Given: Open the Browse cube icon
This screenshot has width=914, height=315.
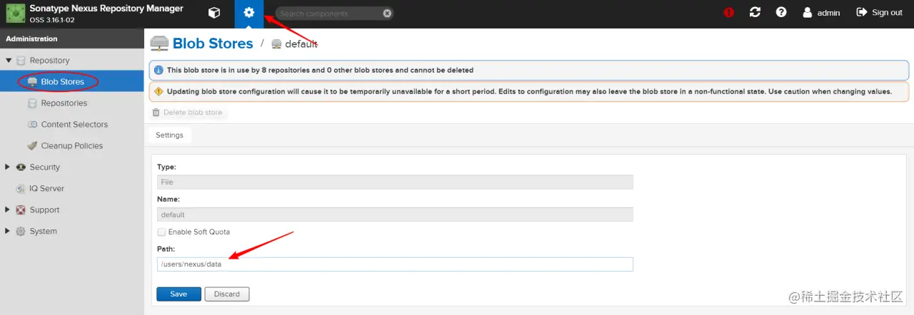Looking at the screenshot, I should pyautogui.click(x=214, y=13).
